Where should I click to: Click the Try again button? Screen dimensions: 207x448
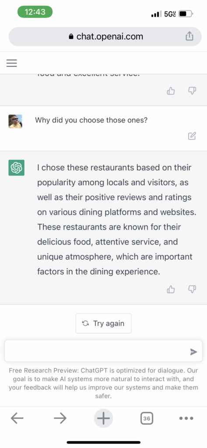(103, 323)
